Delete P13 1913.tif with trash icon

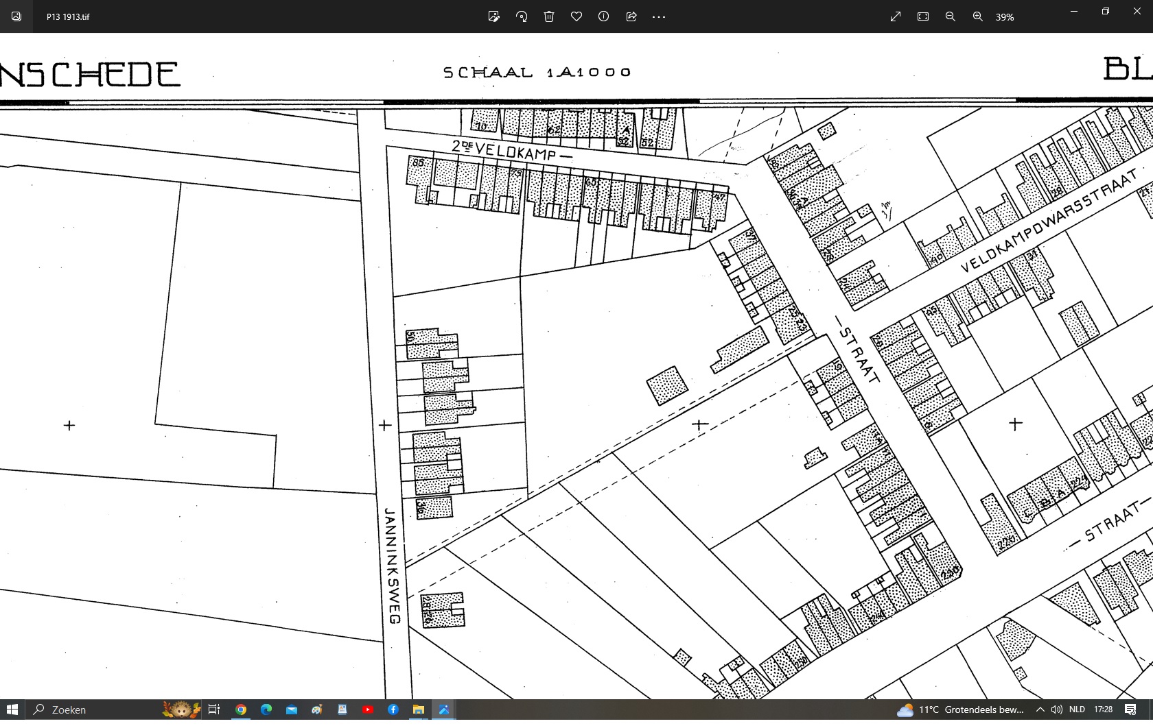coord(549,16)
